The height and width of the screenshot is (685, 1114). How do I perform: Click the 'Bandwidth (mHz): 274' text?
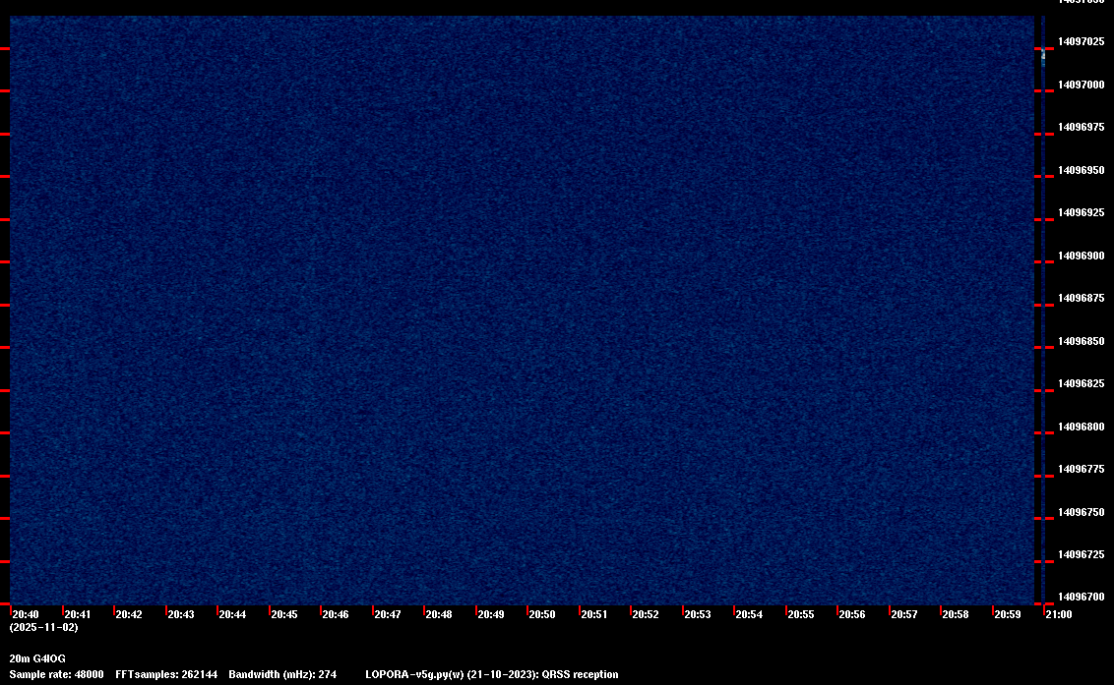coord(282,674)
